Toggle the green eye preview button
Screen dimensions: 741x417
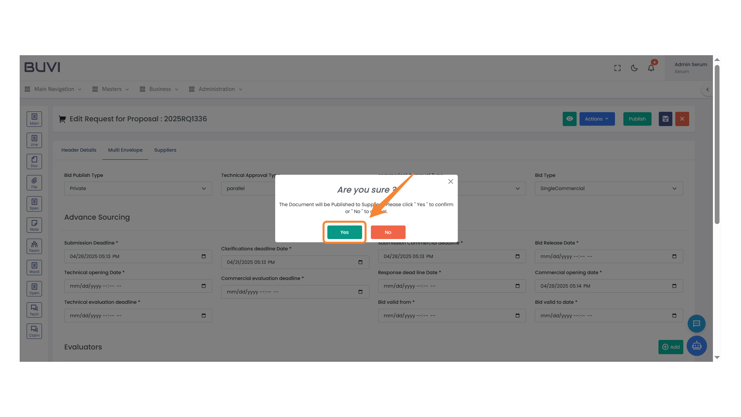pos(569,119)
